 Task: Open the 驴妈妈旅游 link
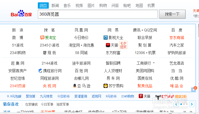177,53
